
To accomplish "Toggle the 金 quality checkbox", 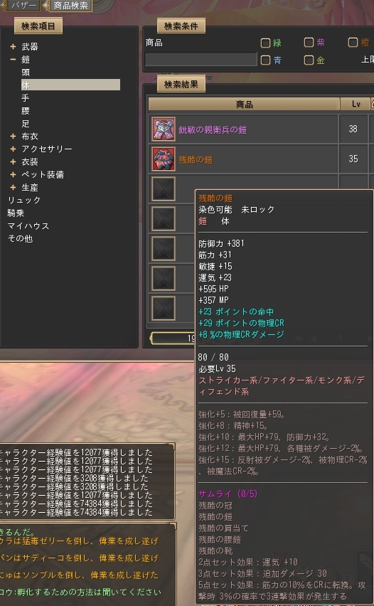I will (x=309, y=60).
